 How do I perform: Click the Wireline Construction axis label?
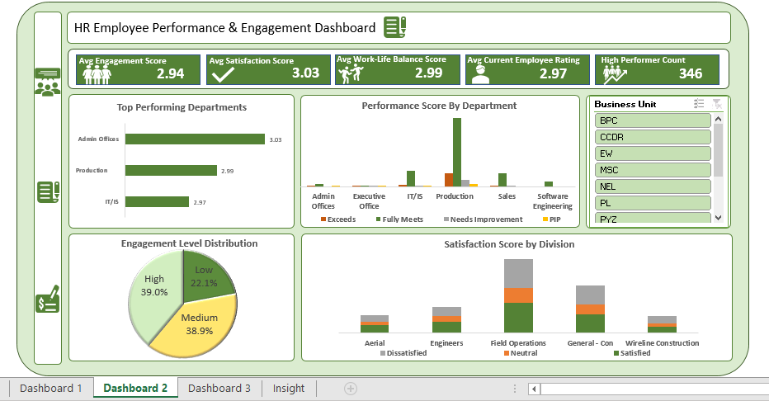click(x=662, y=343)
